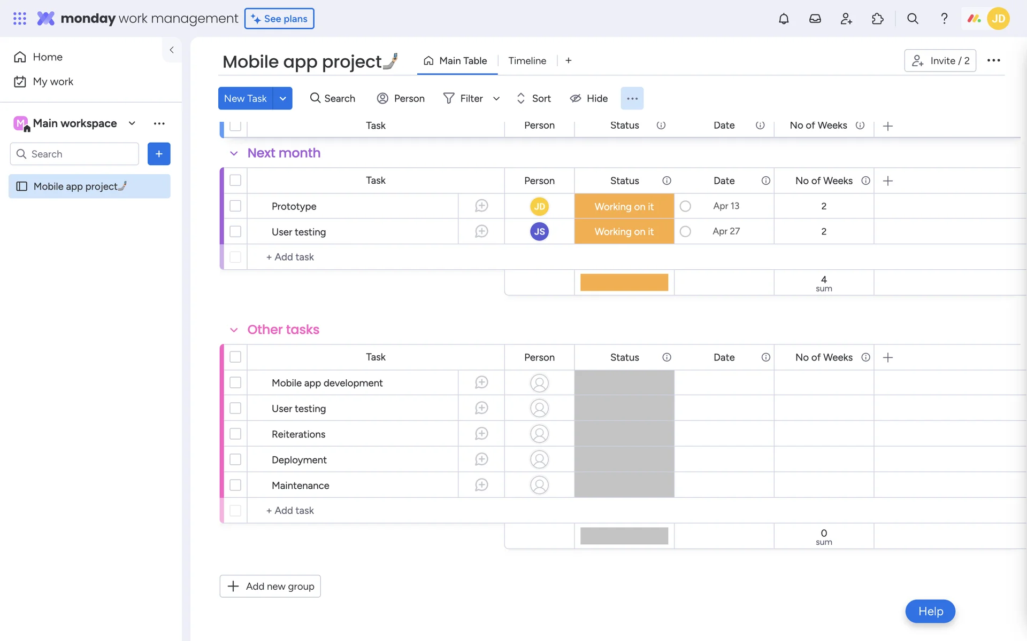Collapse the sidebar with the arrow icon

point(172,50)
